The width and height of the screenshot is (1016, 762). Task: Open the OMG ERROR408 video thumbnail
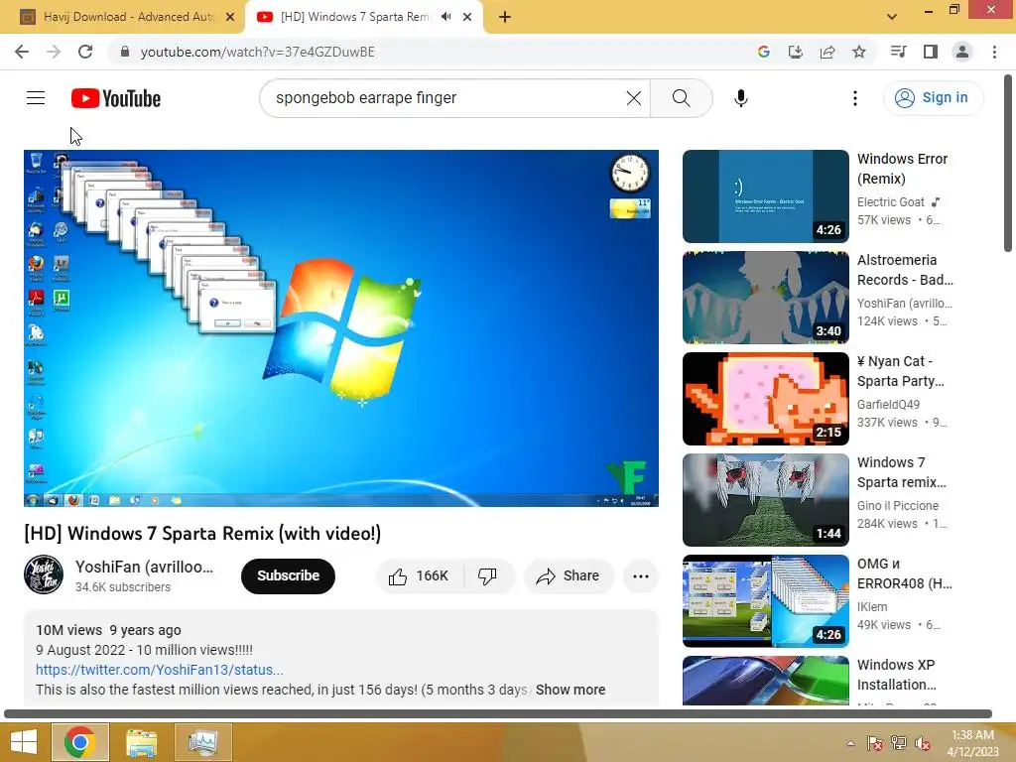tap(765, 600)
